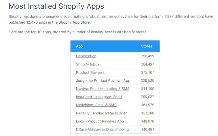Open Mailchimp: Email & SMS link
Image resolution: width=218 pixels, height=136 pixels.
96,105
